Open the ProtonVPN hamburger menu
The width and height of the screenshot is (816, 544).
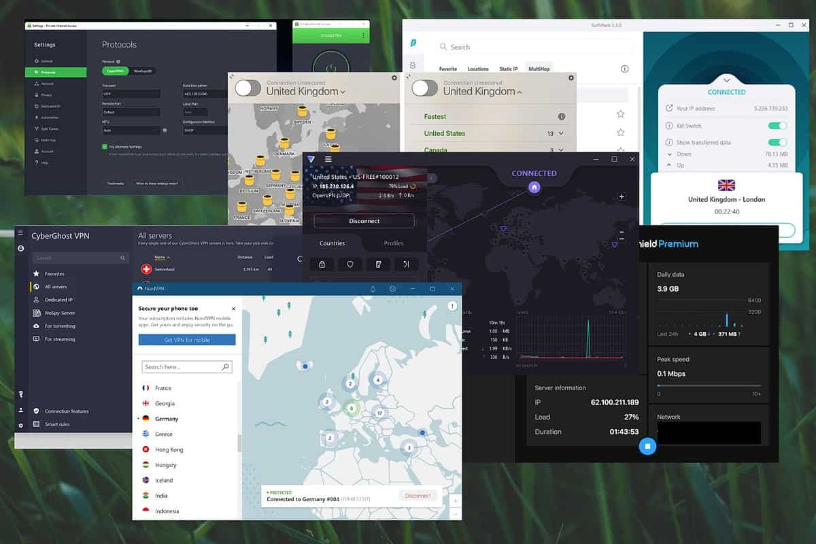[x=328, y=156]
